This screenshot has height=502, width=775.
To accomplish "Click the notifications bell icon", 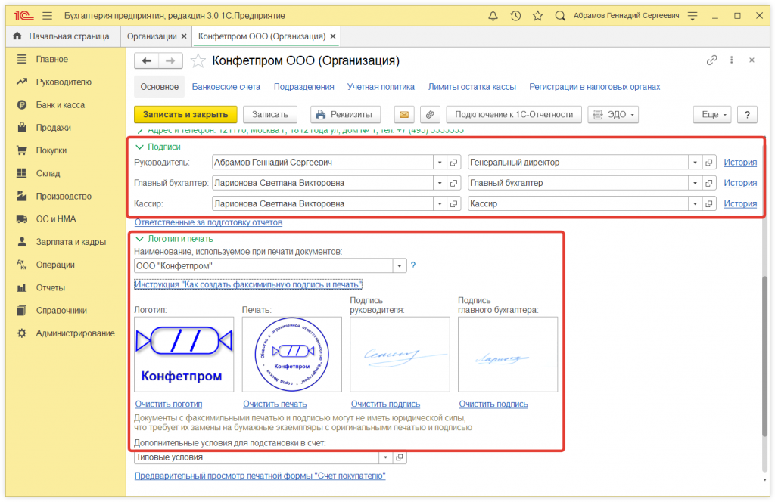I will coord(493,16).
